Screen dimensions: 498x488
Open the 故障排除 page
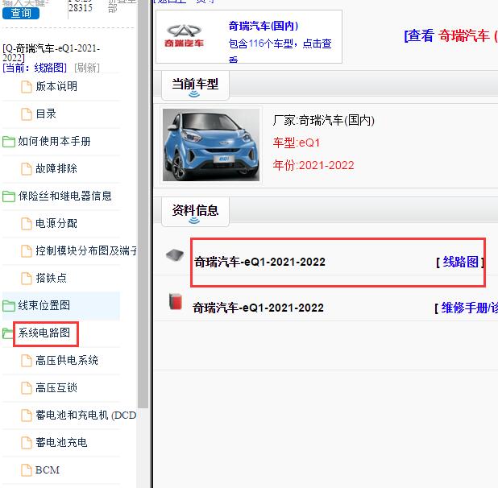(x=56, y=168)
